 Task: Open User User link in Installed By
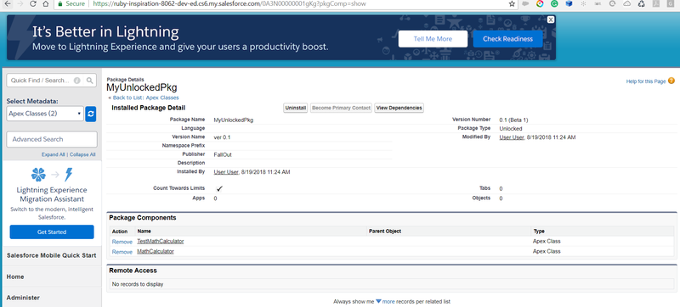click(226, 172)
